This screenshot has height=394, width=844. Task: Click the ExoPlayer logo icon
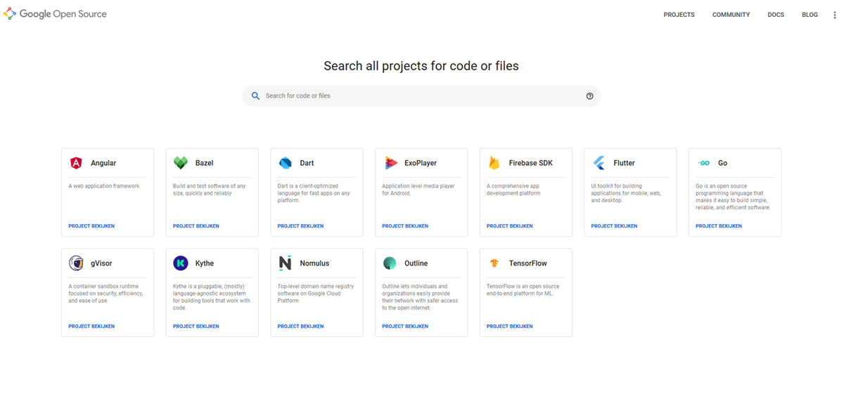click(x=390, y=163)
